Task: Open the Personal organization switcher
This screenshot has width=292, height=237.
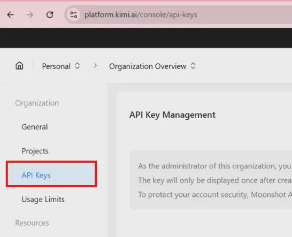Action: [61, 66]
